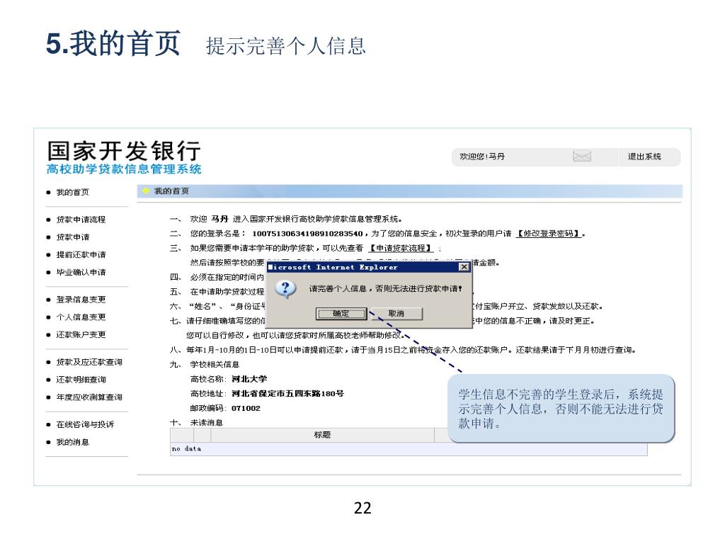The width and height of the screenshot is (725, 544).
Task: Click the question mark dialog icon
Action: click(x=285, y=289)
